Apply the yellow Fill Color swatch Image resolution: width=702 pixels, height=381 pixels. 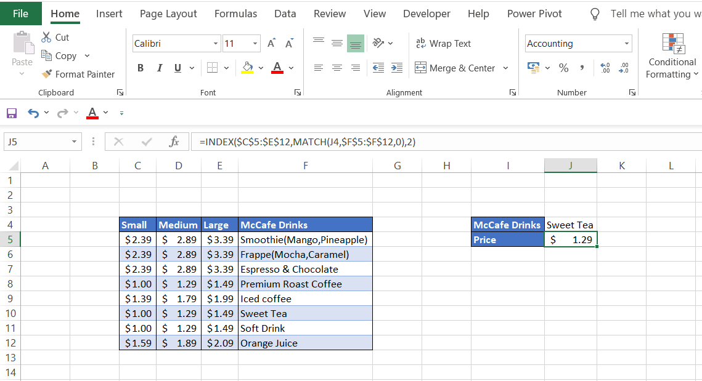pos(247,68)
